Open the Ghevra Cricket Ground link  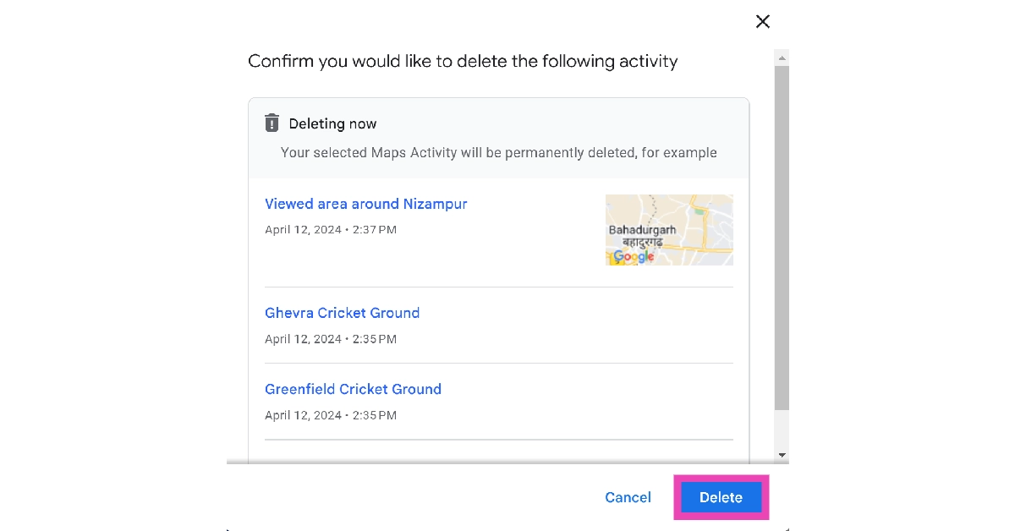click(342, 313)
